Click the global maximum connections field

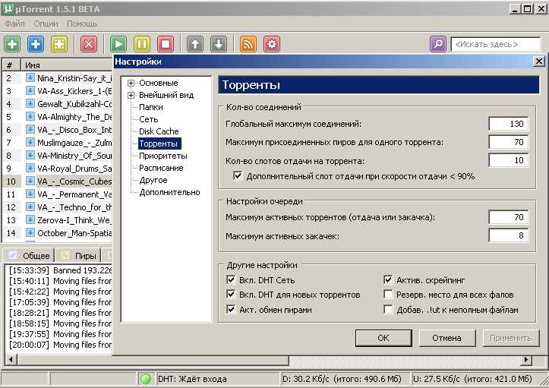(509, 124)
